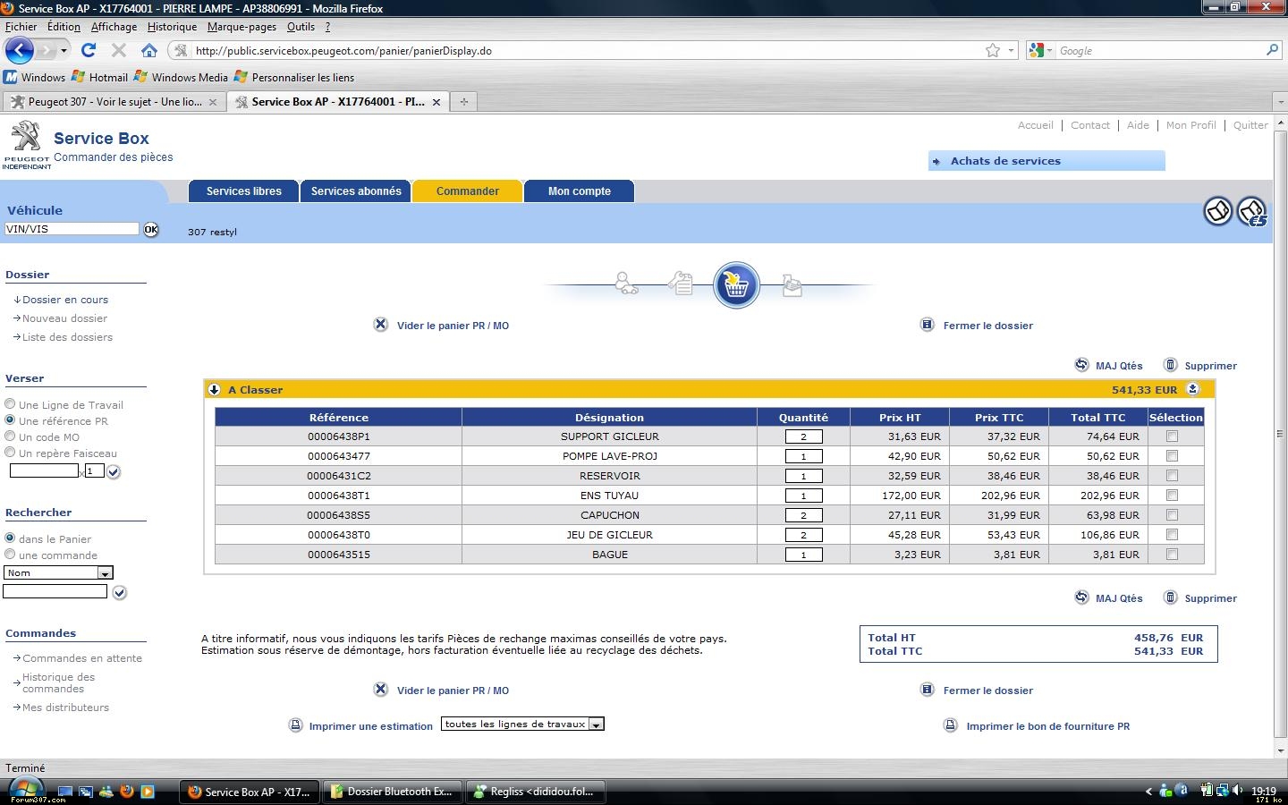Click the top Supprimer trash icon

click(1170, 365)
